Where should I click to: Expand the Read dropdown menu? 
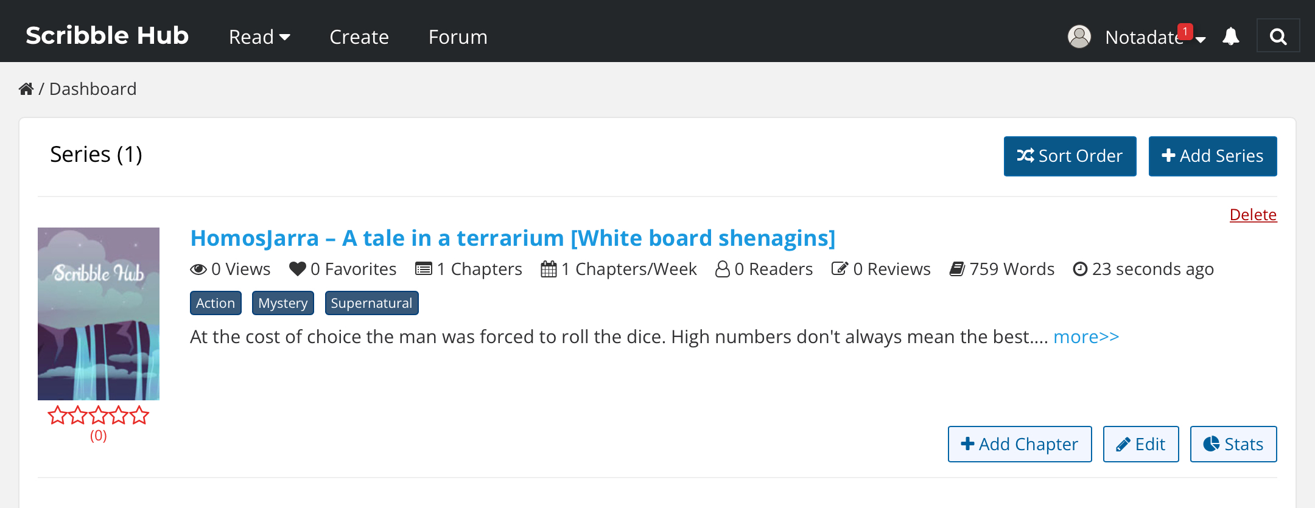[x=259, y=37]
